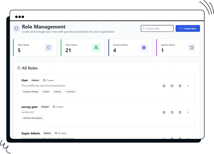Select the Business setting permission tag
214x154 pixels.
coord(31,92)
